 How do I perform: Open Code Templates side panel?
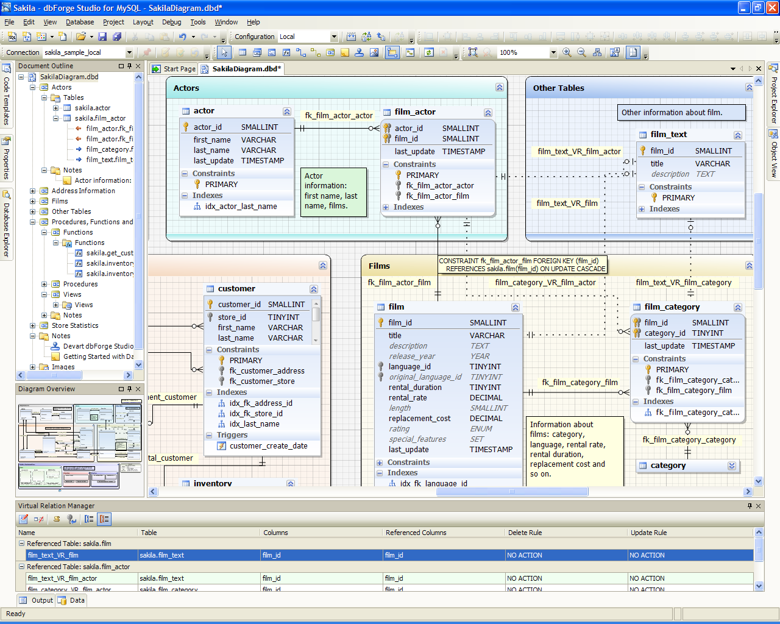click(7, 94)
